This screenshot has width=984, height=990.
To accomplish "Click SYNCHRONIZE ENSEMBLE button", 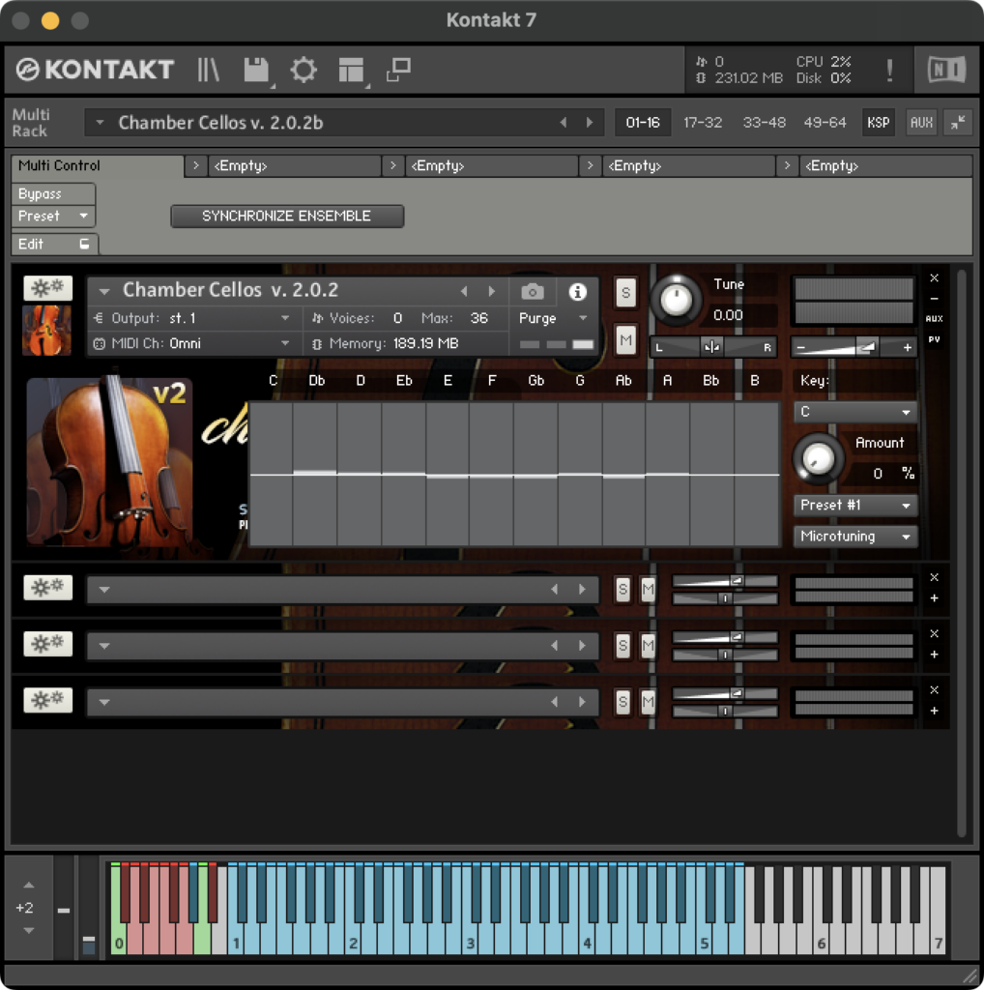I will coord(287,216).
